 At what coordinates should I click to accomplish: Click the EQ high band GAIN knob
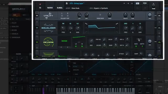point(140,28)
